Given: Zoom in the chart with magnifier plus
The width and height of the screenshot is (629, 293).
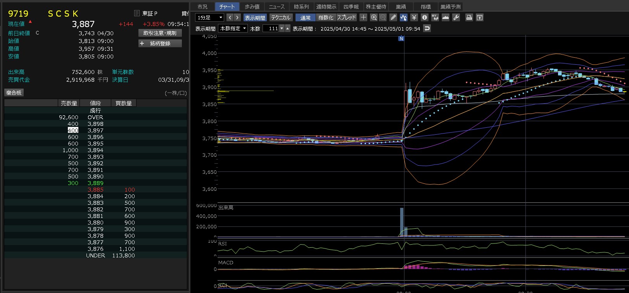Looking at the screenshot, I should click(374, 17).
